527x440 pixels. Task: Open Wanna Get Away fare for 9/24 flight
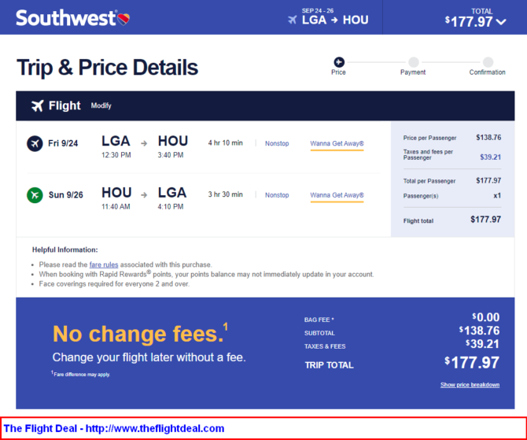coord(337,143)
